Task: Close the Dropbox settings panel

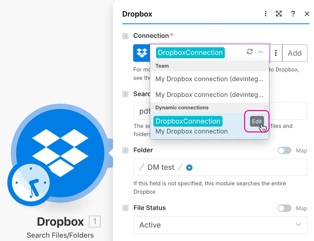Action: [307, 14]
